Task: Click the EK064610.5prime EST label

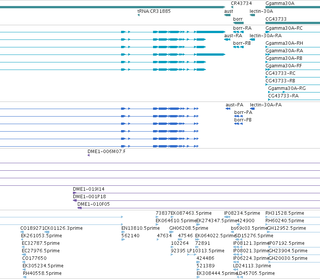Action: [x=176, y=221]
